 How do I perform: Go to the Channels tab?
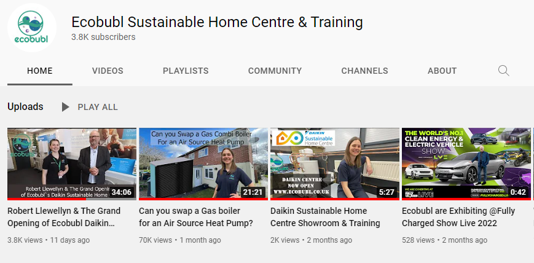point(365,71)
